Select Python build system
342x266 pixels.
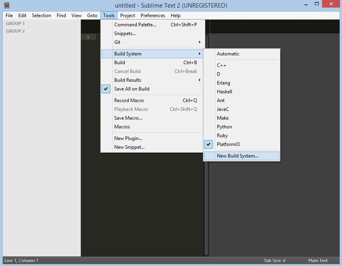242,127
